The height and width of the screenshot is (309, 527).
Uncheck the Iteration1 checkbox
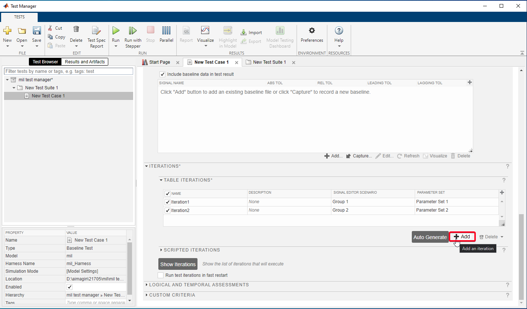167,202
